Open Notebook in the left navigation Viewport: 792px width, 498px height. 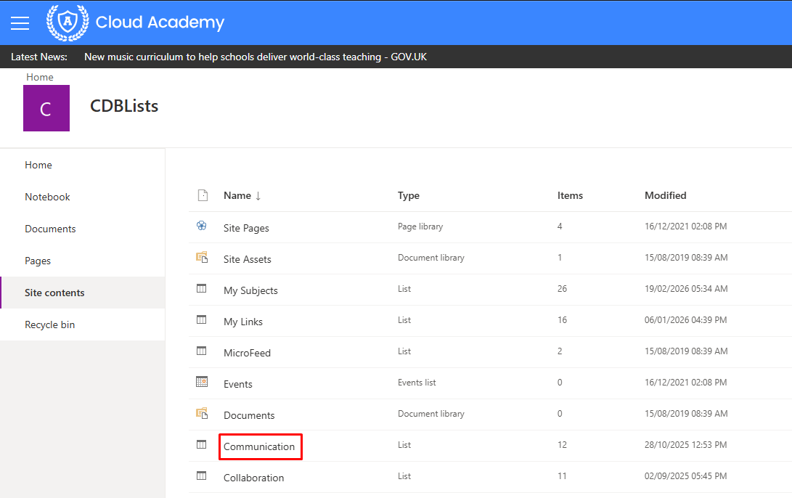point(47,197)
